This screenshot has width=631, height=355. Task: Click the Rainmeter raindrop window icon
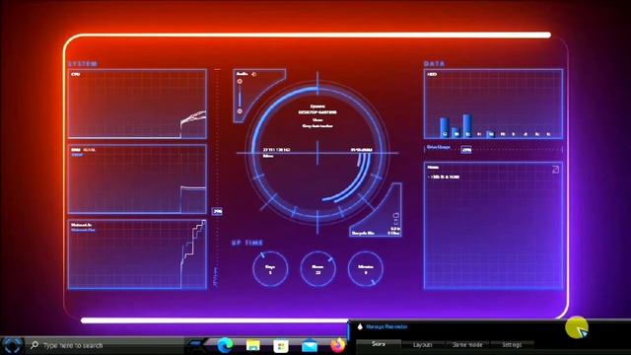click(x=360, y=326)
